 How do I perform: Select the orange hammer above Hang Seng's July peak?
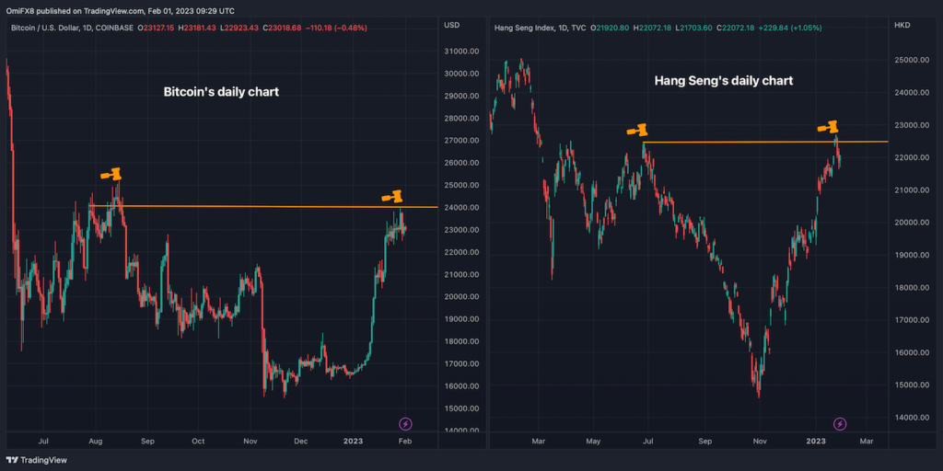click(637, 130)
